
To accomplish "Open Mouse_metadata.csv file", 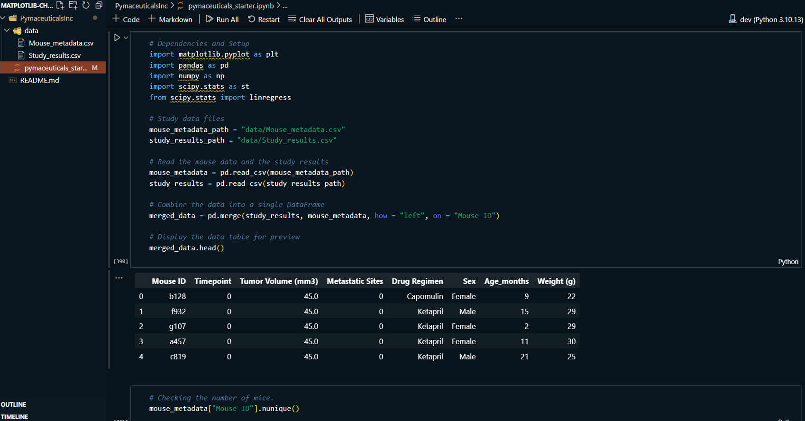I will [x=61, y=43].
